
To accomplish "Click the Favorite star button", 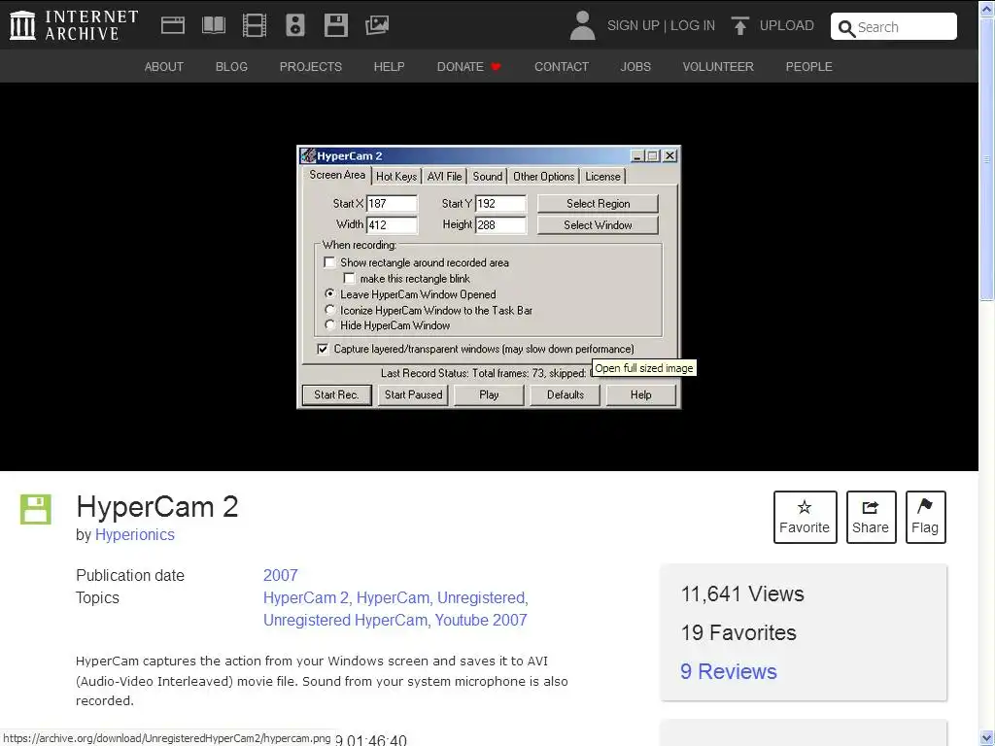I will [805, 517].
